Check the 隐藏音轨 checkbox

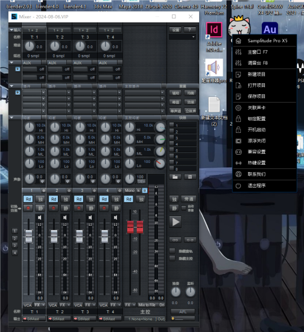coord(173,251)
